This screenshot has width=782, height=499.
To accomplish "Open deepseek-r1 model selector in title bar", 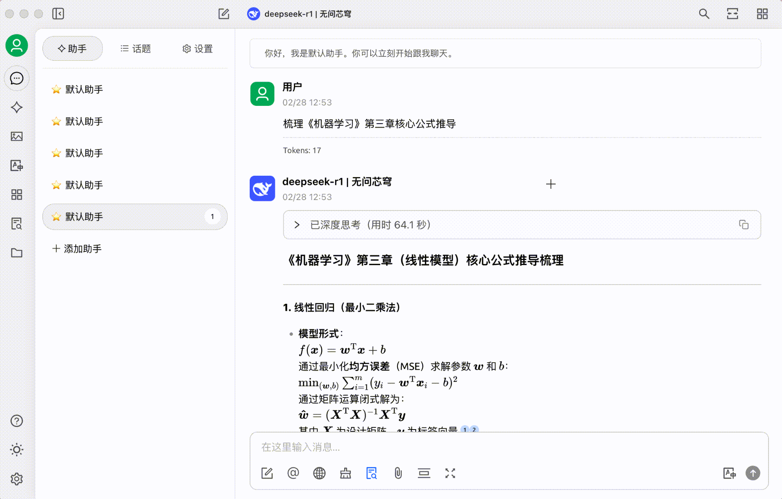I will point(300,14).
